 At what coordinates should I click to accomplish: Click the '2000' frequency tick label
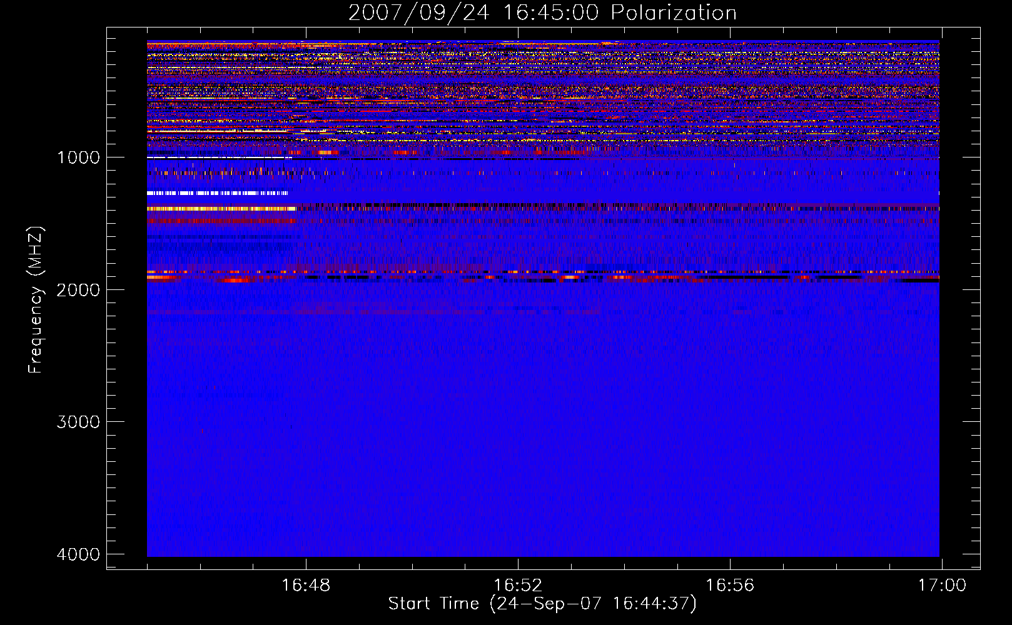[78, 289]
